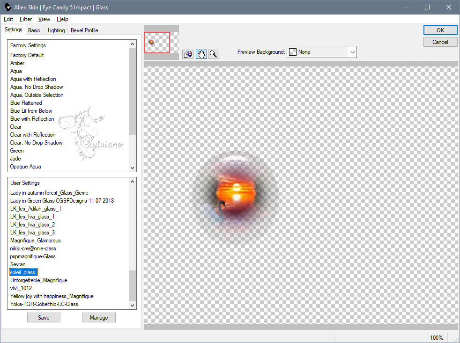Select Lady in autumn forest_Glass_Gerrie setting

click(49, 193)
